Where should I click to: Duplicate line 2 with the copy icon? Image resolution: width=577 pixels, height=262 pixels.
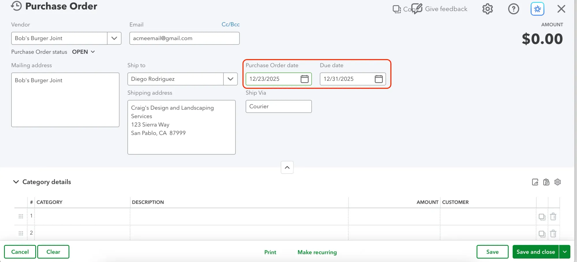pos(542,234)
